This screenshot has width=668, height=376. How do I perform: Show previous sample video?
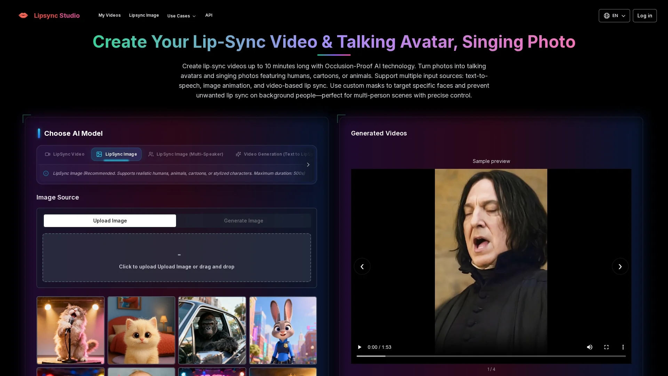(x=362, y=267)
